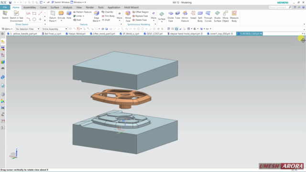
Task: Click Switch Window button
Action: (x=60, y=2)
